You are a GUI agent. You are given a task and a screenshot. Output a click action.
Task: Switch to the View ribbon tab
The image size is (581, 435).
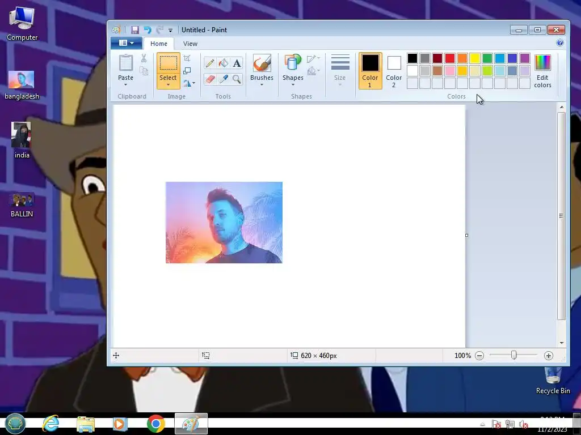click(190, 44)
